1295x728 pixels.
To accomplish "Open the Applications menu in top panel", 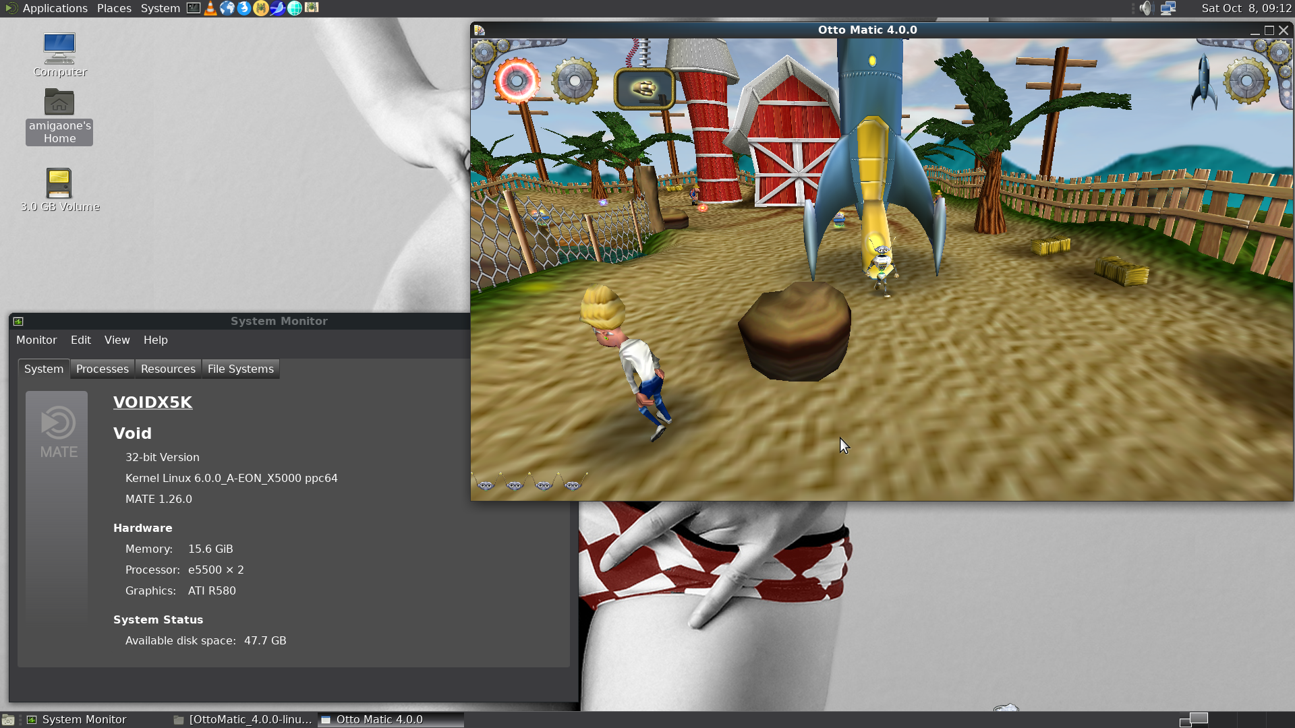I will pyautogui.click(x=55, y=8).
